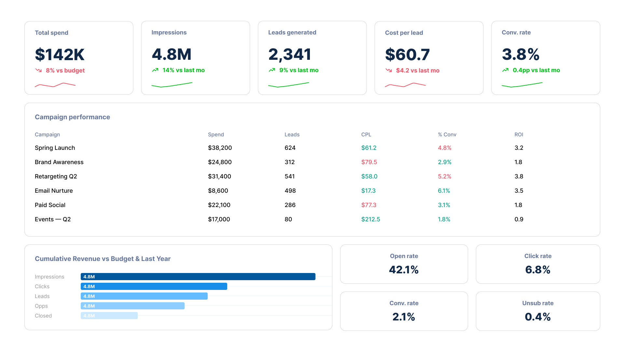The width and height of the screenshot is (625, 351).
Task: Sort by the Spend column header
Action: (x=216, y=135)
